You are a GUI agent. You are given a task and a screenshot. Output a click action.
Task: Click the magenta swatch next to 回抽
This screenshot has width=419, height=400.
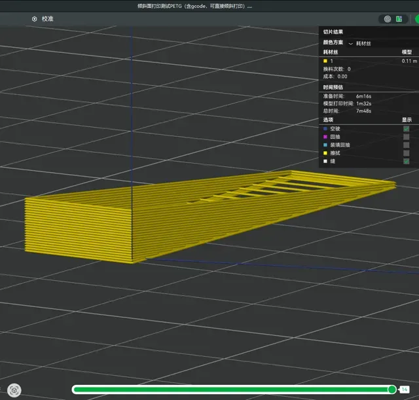click(325, 137)
